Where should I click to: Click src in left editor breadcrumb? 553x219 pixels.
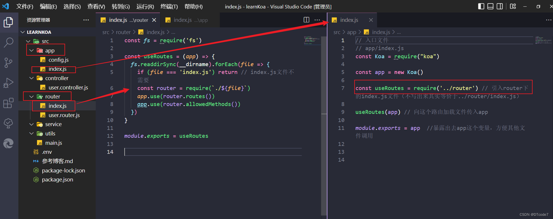click(x=106, y=32)
